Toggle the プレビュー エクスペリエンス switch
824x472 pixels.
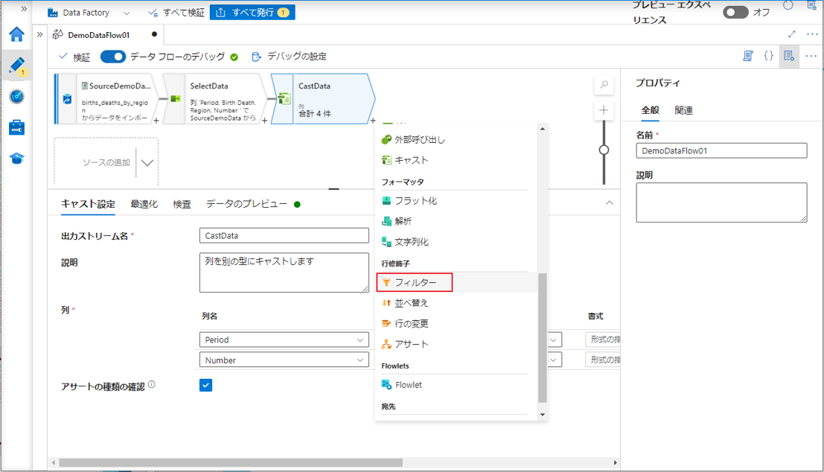(735, 12)
